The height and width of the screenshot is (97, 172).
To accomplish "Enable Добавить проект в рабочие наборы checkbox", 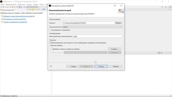I will tap(51, 49).
